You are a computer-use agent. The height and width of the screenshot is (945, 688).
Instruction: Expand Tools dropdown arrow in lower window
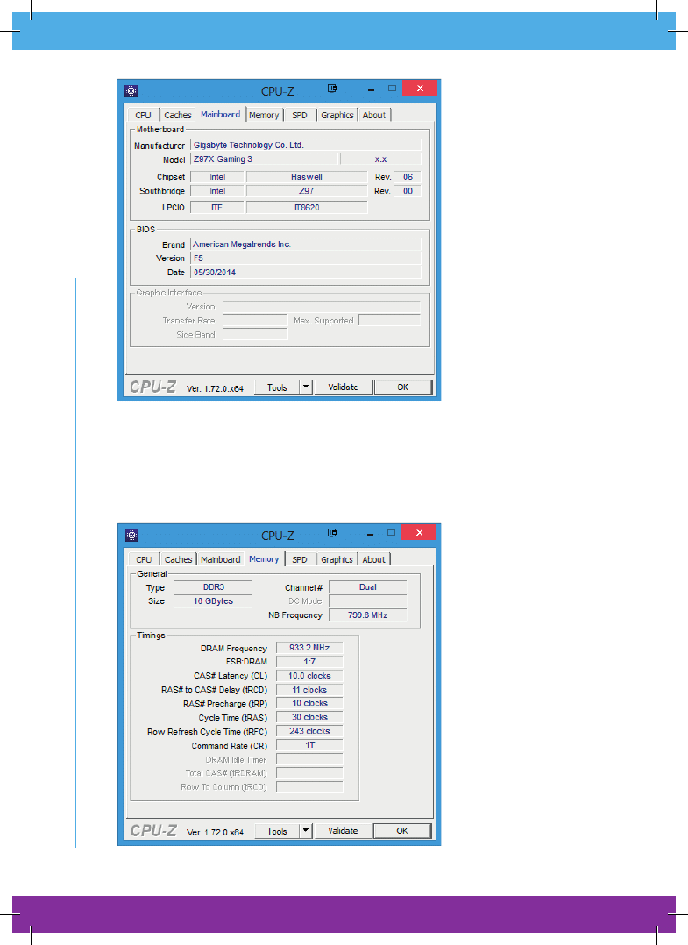pos(306,831)
